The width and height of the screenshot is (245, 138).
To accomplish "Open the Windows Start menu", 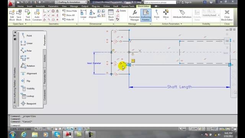I will click(12, 135).
